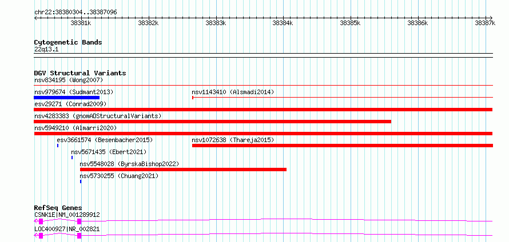Click the nsv834195 (Wong2007) variant label
The image size is (509, 242).
coord(69,80)
